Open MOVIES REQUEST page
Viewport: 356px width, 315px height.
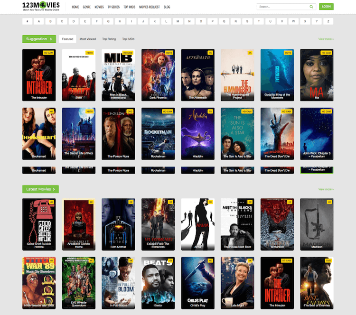point(150,7)
